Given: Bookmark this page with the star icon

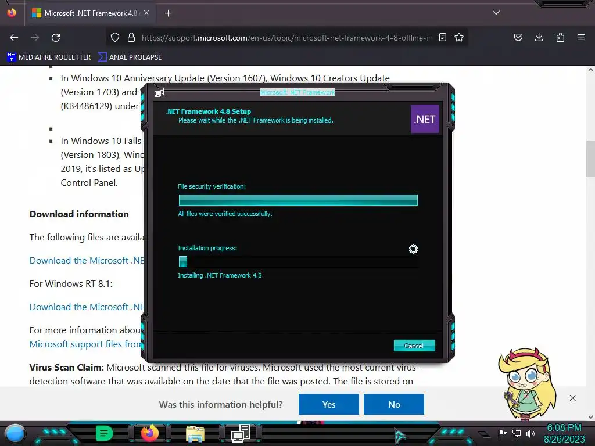Looking at the screenshot, I should tap(459, 37).
